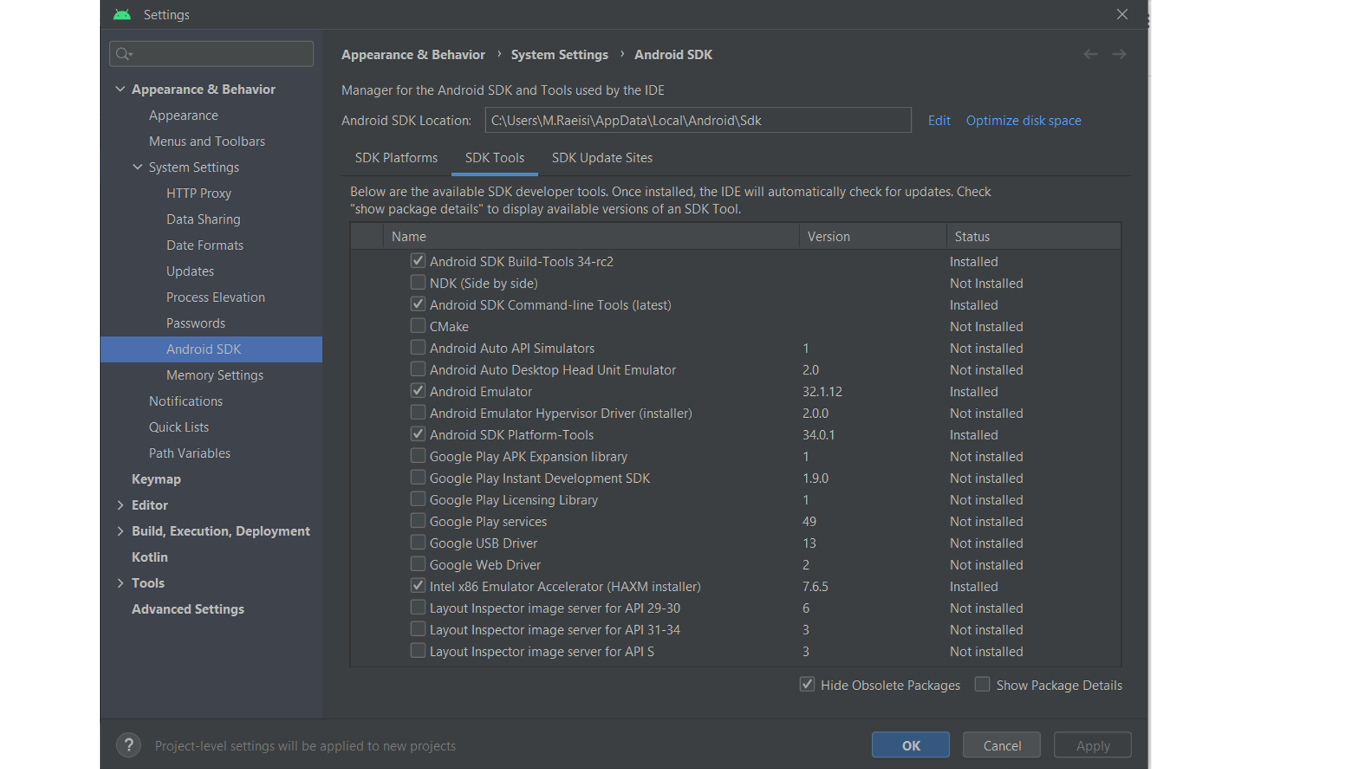Screen dimensions: 1368x769
Task: Click the Android SDK Location field
Action: (x=697, y=120)
